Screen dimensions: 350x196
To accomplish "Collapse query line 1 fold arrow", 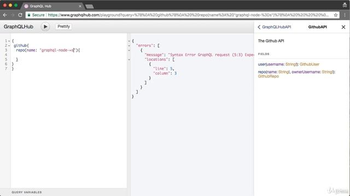I will pos(9,41).
